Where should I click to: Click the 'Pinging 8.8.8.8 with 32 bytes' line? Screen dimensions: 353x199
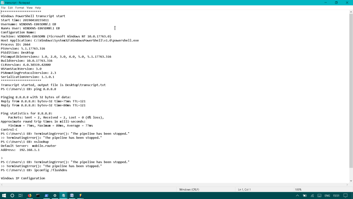click(x=36, y=97)
